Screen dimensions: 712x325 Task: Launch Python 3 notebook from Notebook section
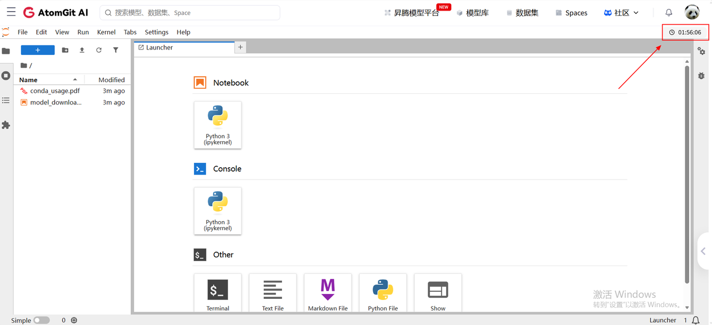coord(217,125)
